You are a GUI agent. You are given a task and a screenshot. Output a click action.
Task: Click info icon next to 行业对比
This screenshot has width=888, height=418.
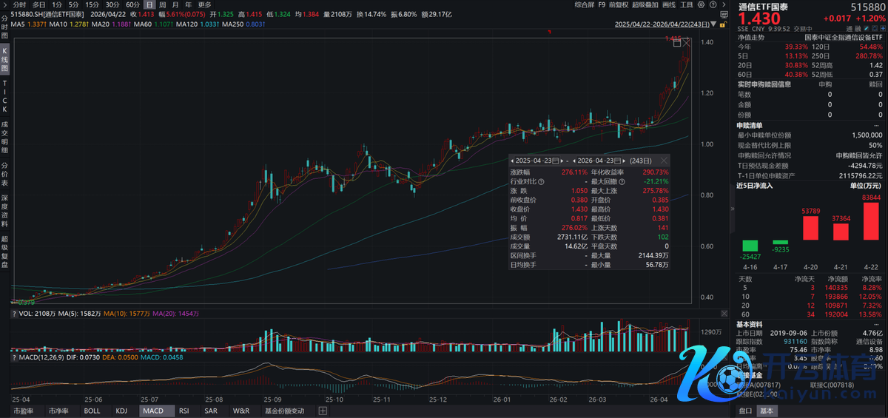(542, 181)
